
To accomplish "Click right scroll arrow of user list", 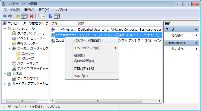I will (x=160, y=101).
